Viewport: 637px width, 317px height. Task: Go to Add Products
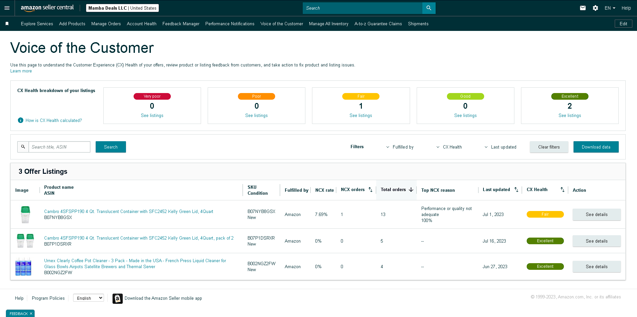(72, 24)
